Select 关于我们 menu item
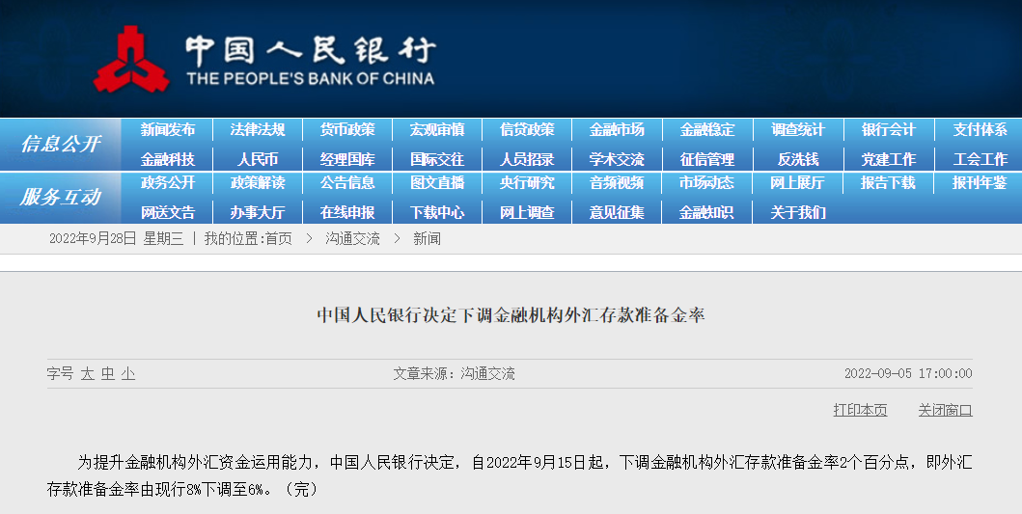This screenshot has height=514, width=1022. (x=798, y=212)
